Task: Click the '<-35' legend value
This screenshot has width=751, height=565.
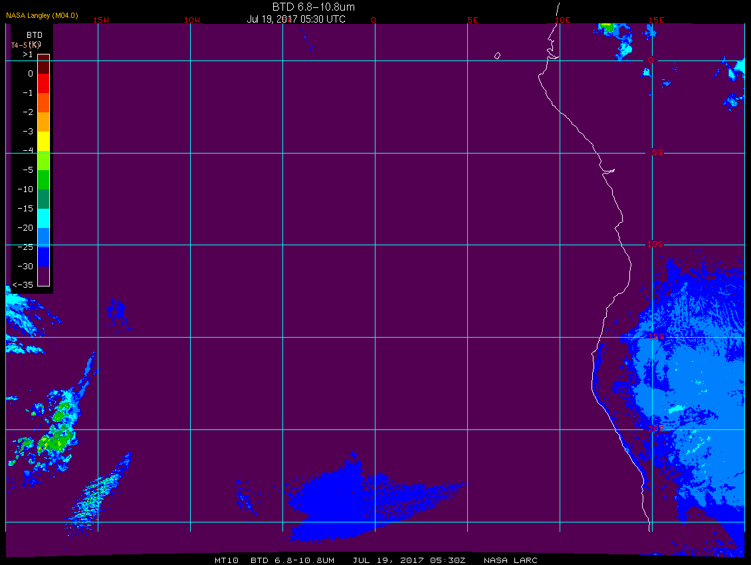Action: coord(23,285)
